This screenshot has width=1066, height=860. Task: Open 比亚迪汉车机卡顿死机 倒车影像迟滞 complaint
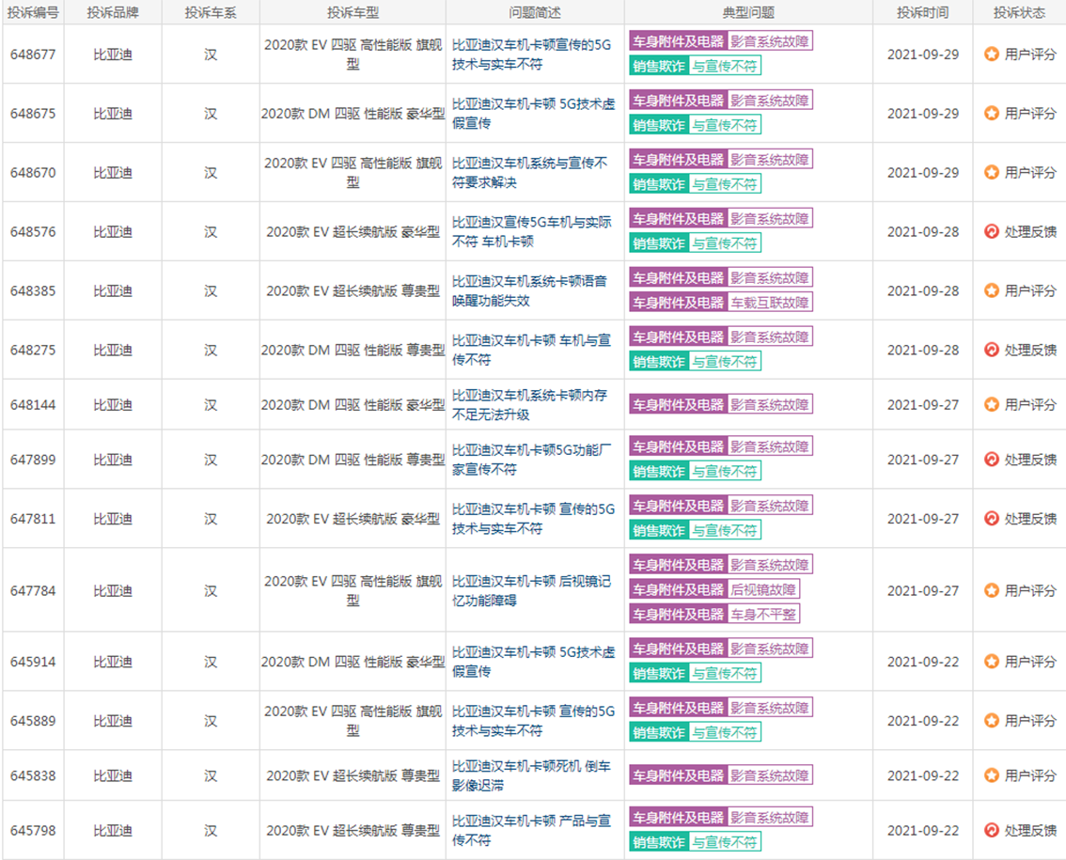[532, 775]
